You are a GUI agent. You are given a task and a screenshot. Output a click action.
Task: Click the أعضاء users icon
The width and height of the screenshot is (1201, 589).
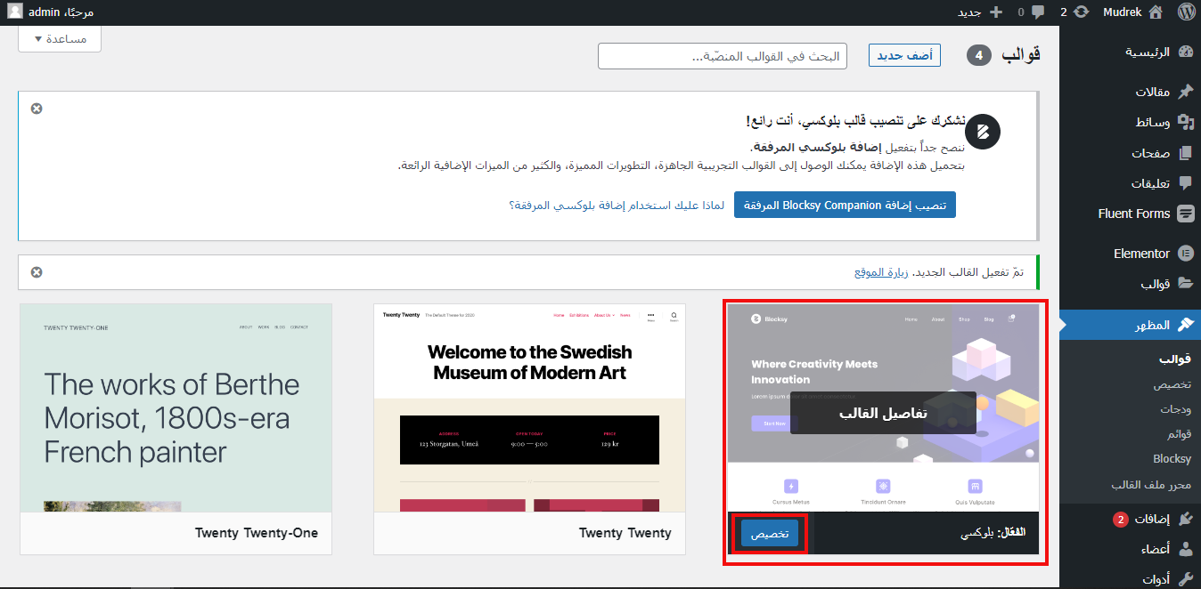(x=1185, y=549)
